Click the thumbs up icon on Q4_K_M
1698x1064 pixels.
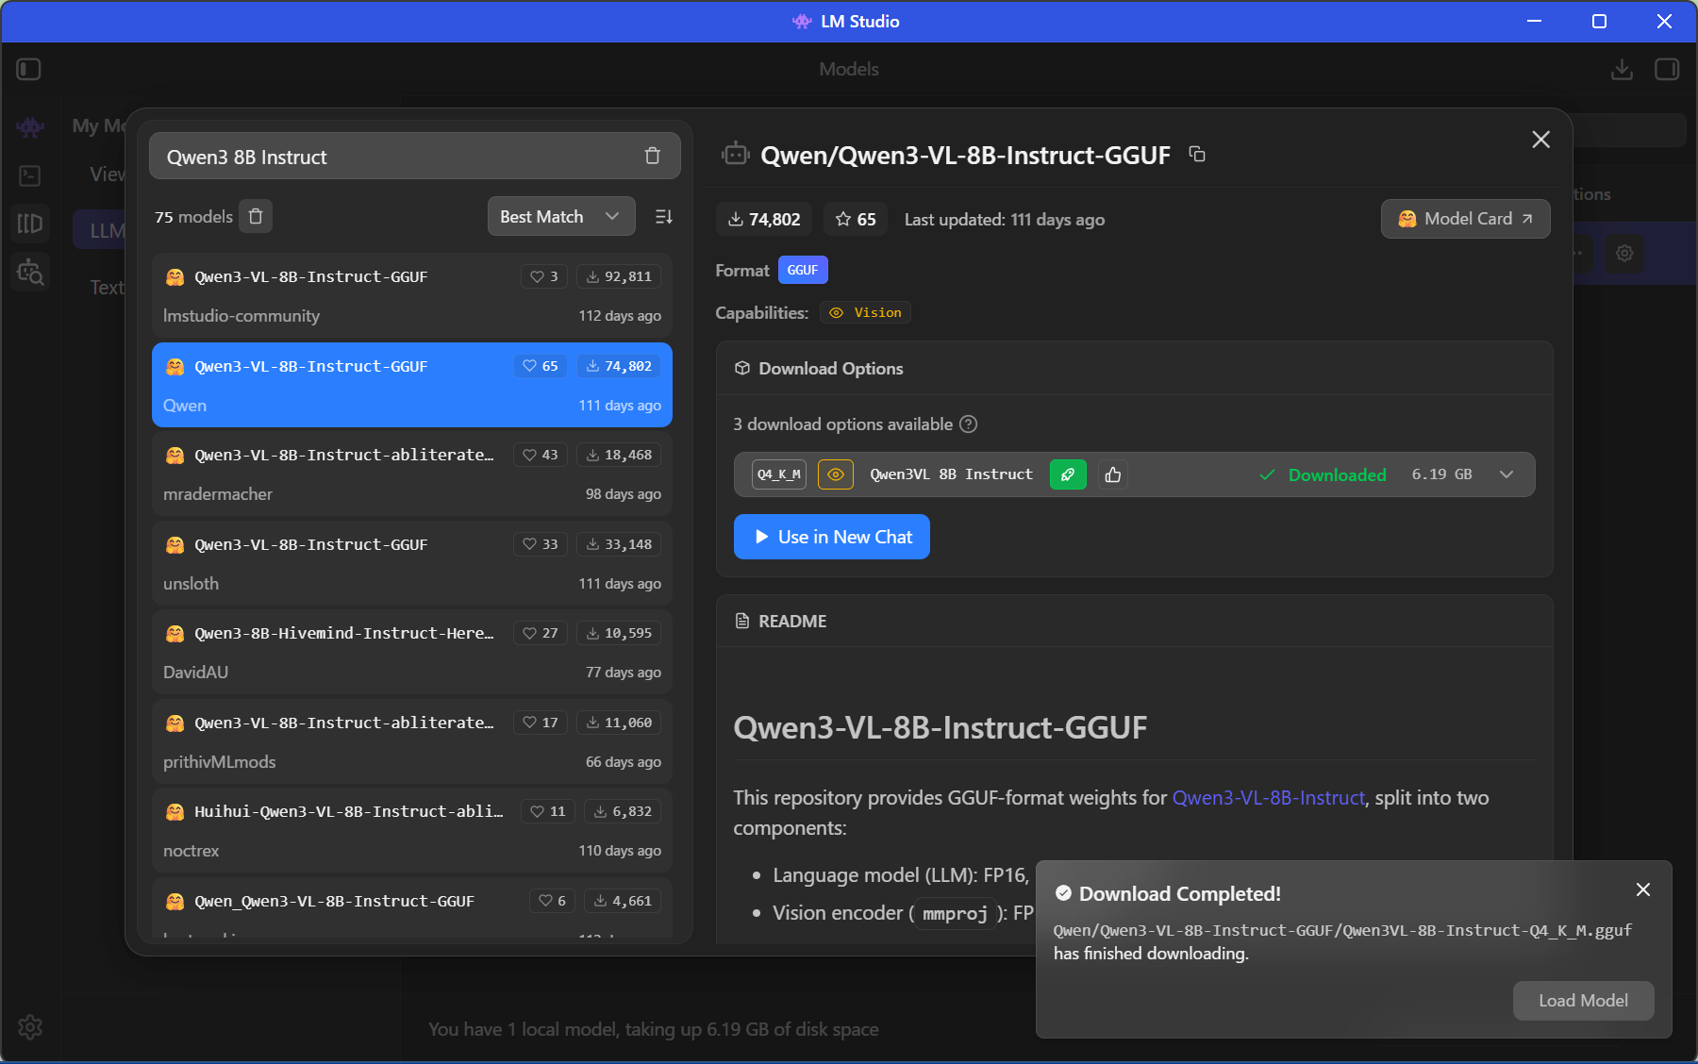pos(1113,474)
